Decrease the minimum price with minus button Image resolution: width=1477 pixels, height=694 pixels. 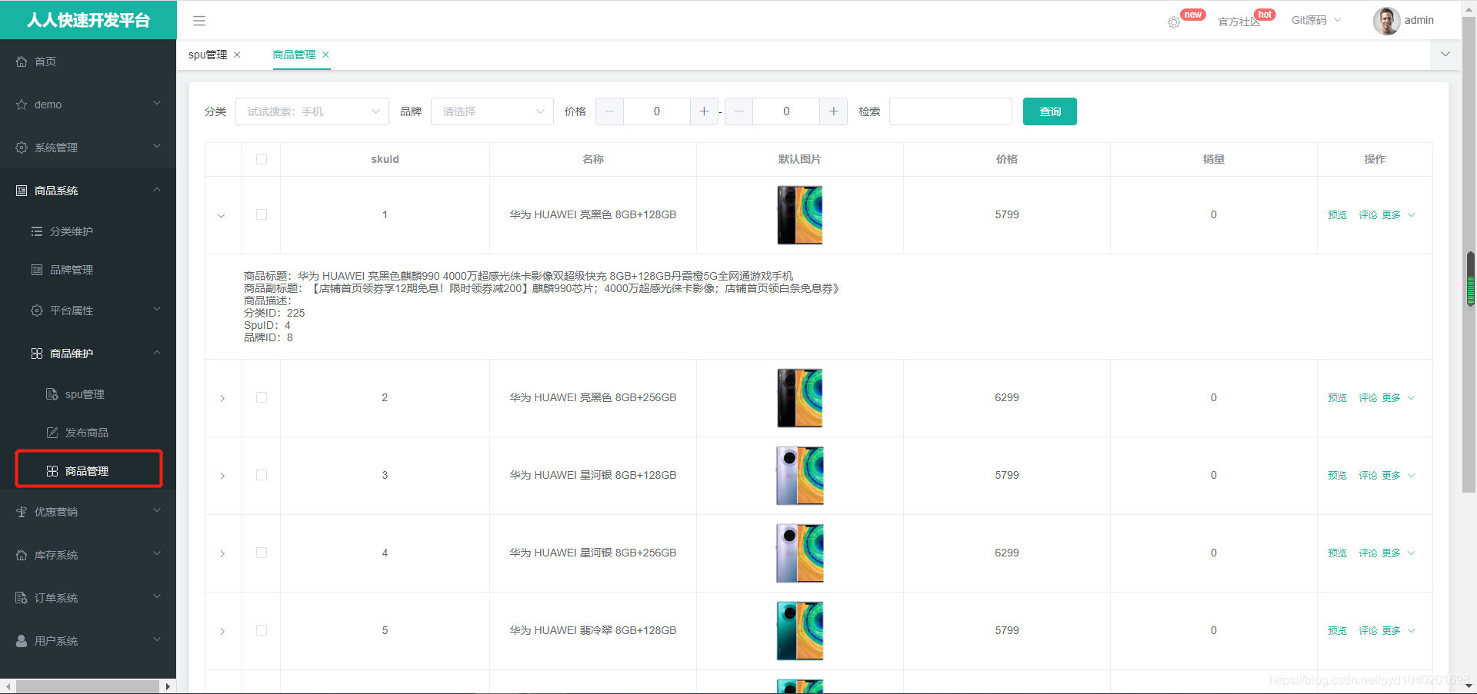pos(609,111)
